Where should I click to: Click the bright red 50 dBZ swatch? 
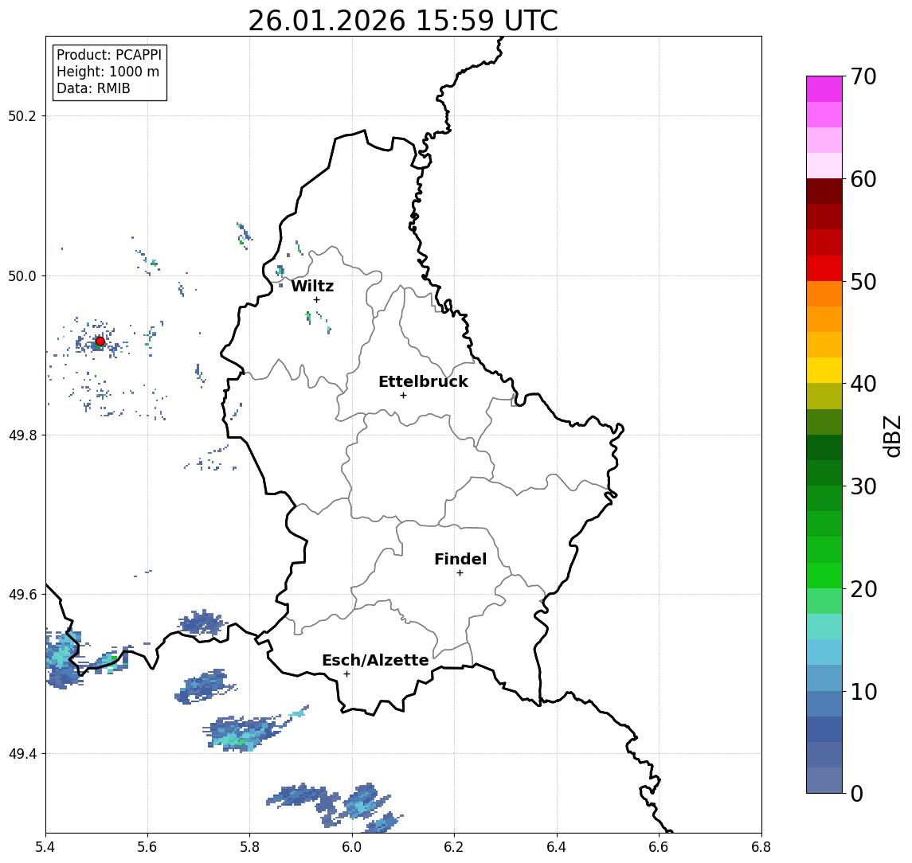824,268
